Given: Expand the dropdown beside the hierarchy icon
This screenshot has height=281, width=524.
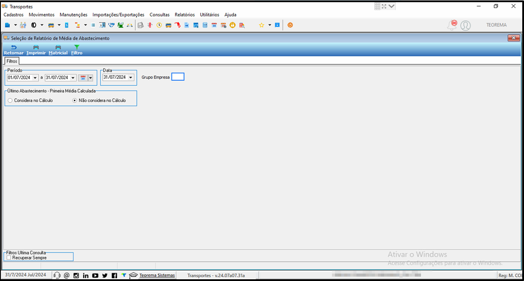Looking at the screenshot, I should [x=86, y=25].
